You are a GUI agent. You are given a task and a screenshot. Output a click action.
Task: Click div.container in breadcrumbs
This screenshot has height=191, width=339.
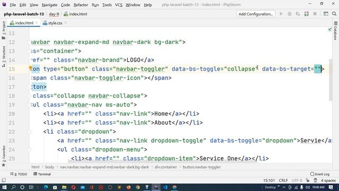tap(166, 167)
